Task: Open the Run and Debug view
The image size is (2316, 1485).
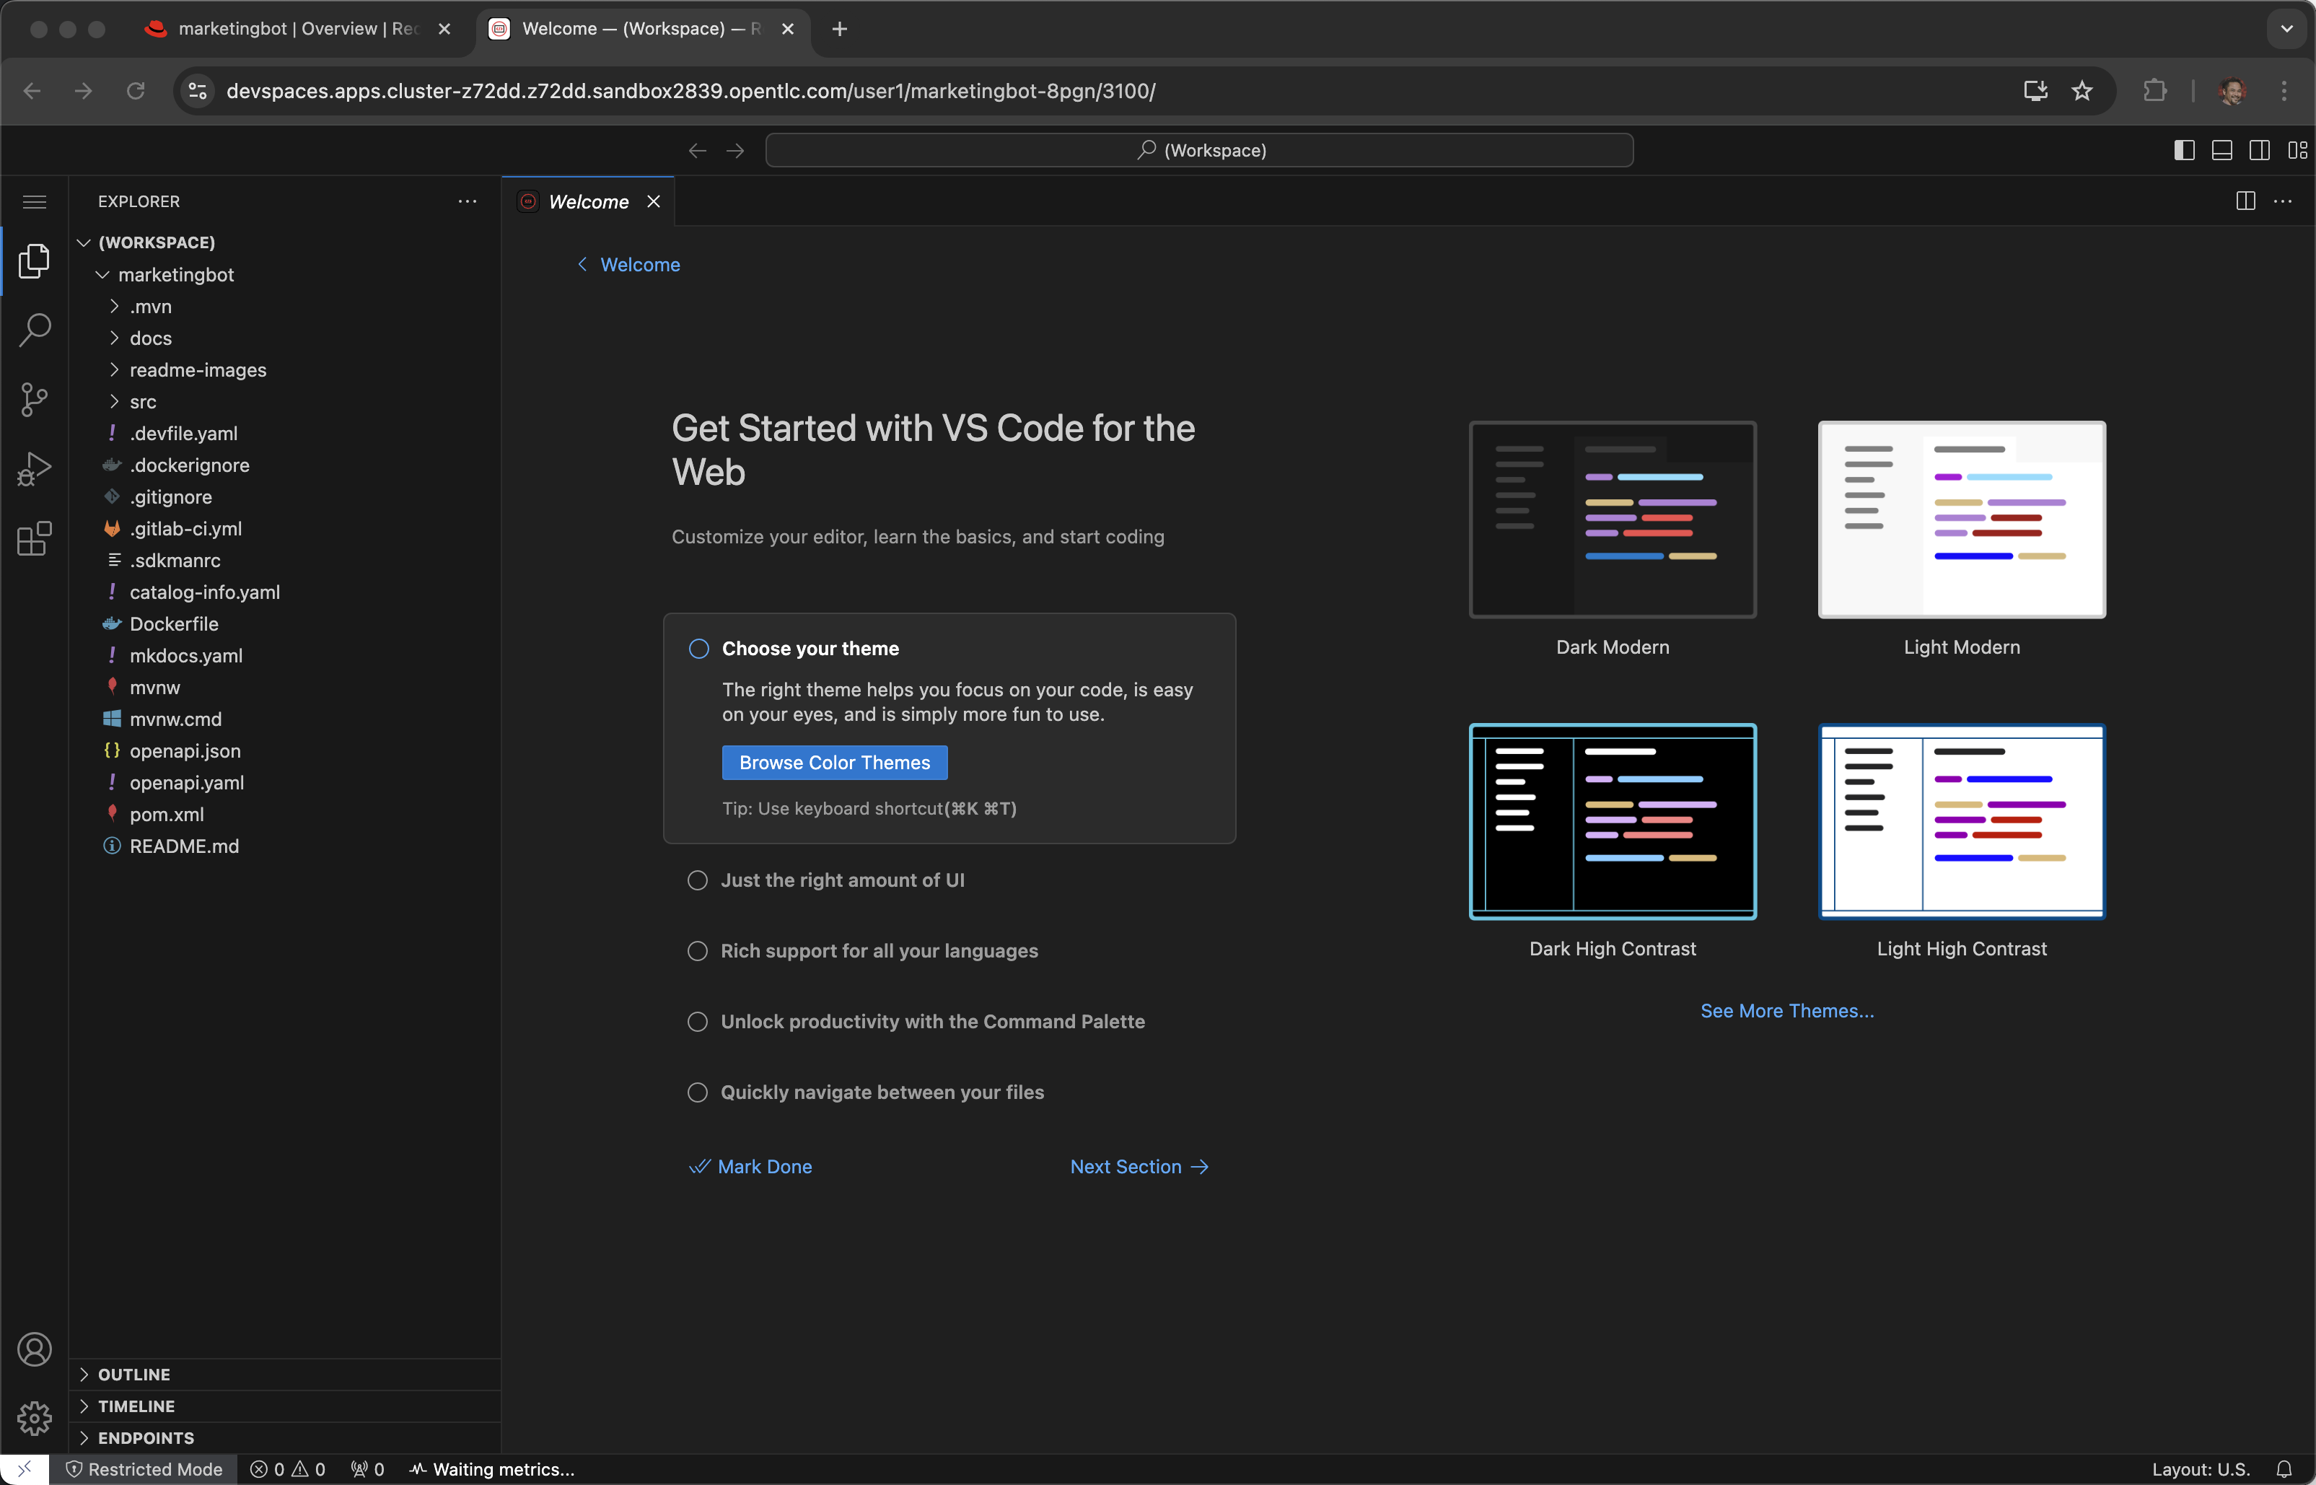Action: coord(35,468)
